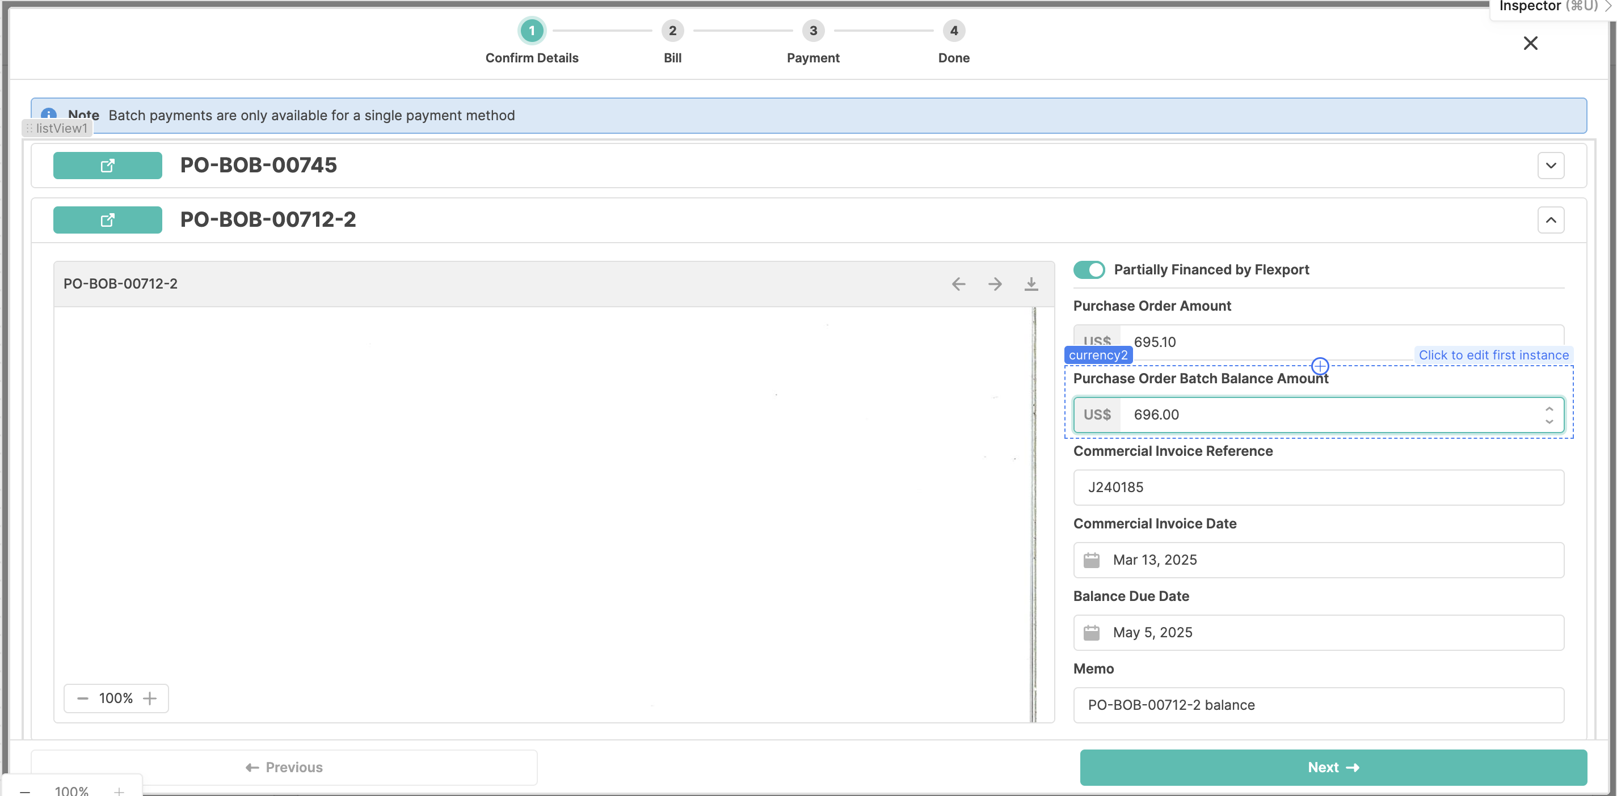Click calendar icon for Balance Due Date

(1092, 632)
